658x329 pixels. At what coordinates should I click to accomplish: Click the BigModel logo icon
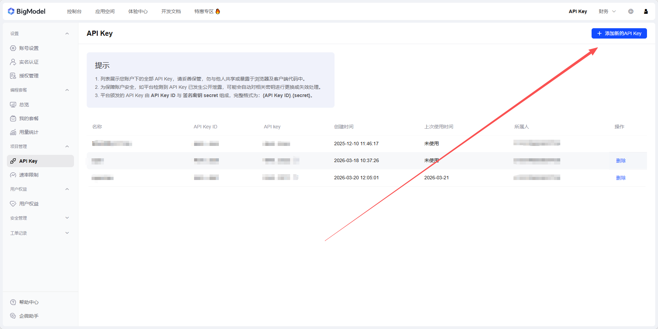(11, 11)
